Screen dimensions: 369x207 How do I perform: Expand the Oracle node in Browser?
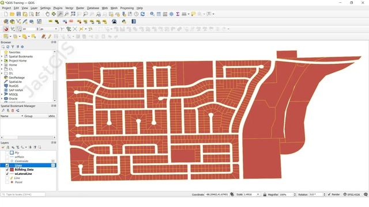click(x=2, y=98)
